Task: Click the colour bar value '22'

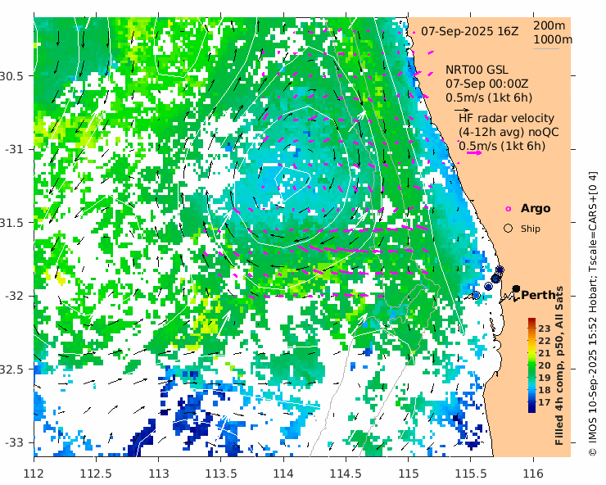Action: (x=544, y=341)
